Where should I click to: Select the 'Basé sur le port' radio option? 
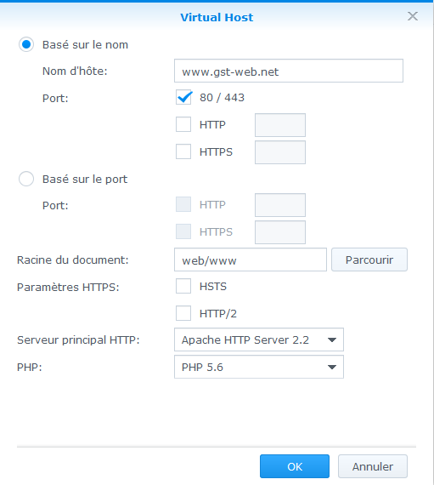coord(26,179)
